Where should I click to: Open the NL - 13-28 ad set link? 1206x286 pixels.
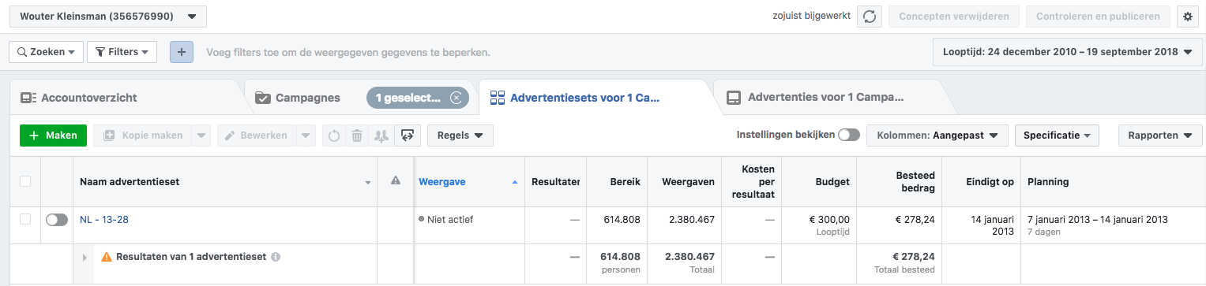pos(104,220)
